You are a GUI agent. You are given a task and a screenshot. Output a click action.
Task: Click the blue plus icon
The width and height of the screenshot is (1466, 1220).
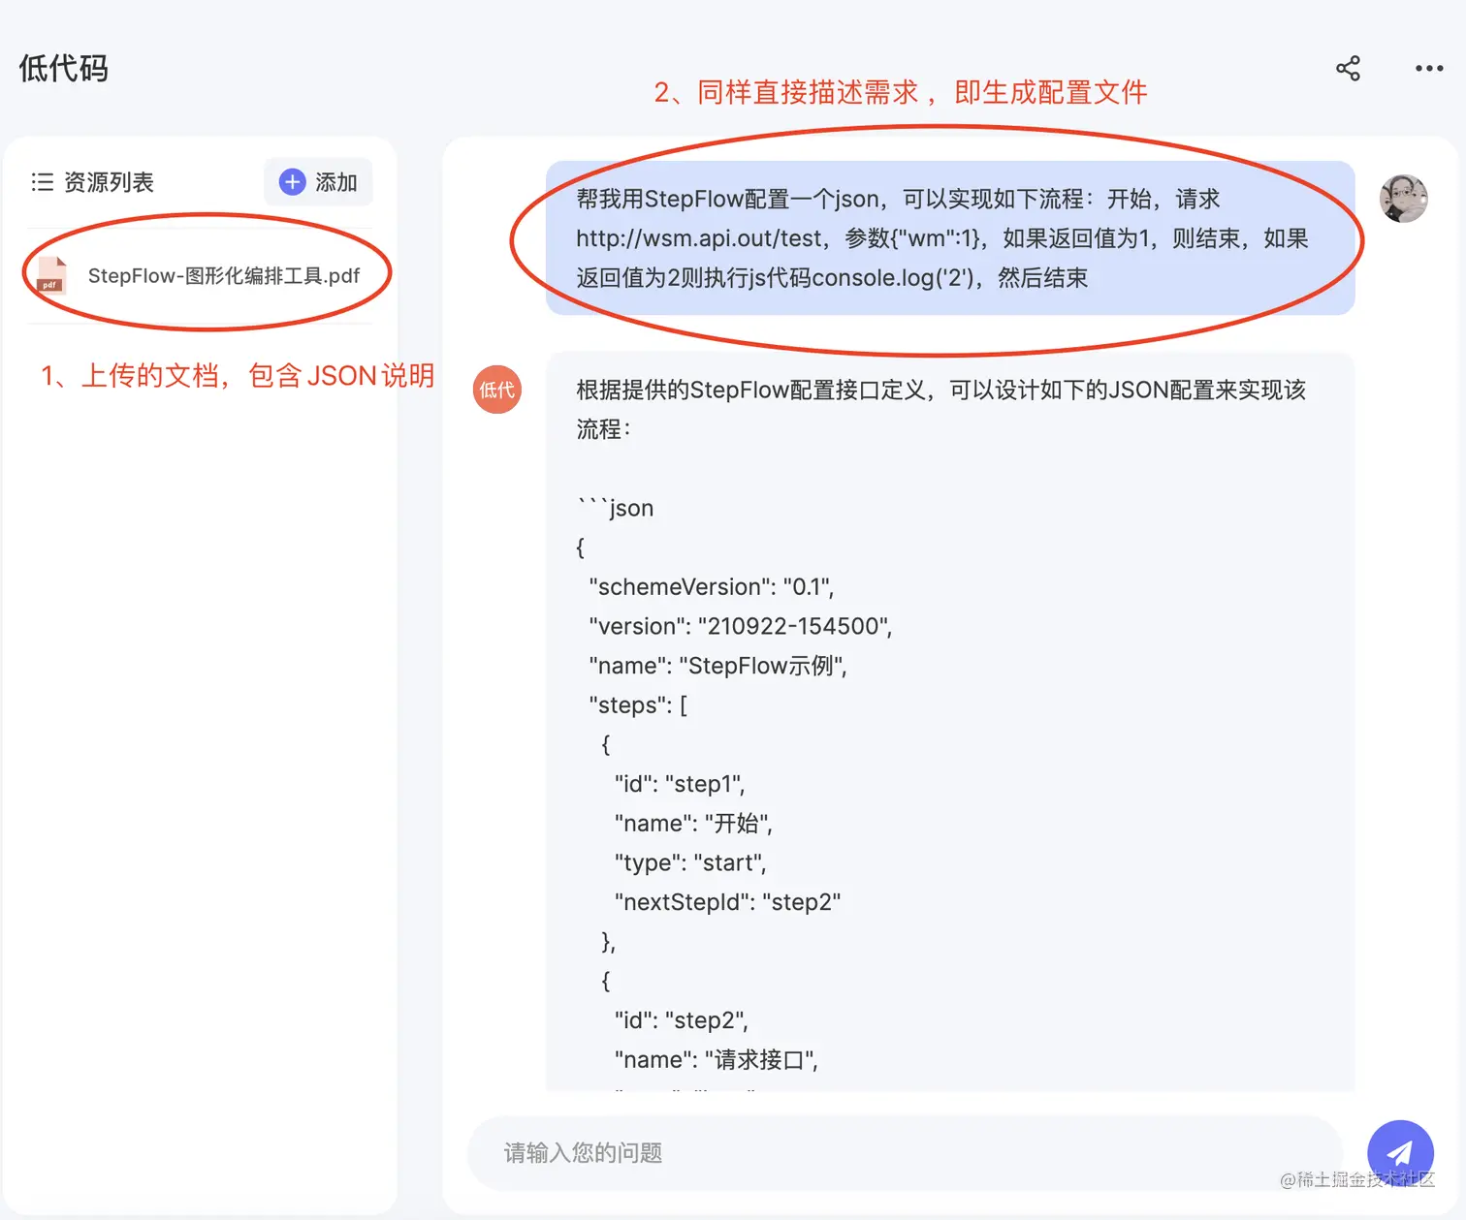tap(292, 182)
